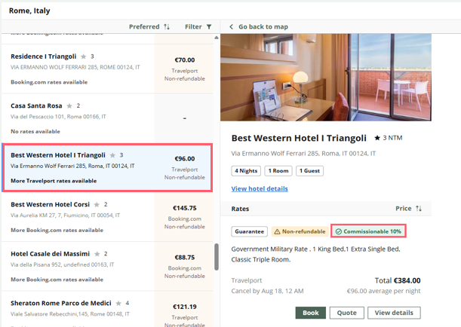Click the back chevron beside Go back to map
The width and height of the screenshot is (461, 327).
[232, 26]
